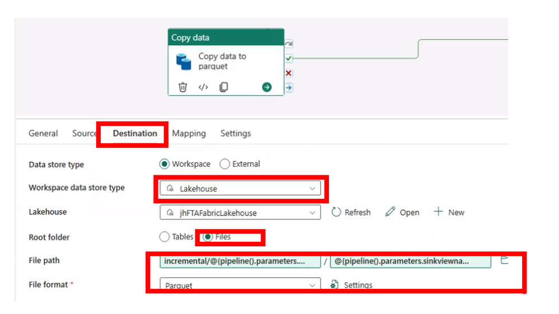Viewport: 559px width, 314px height.
Task: Click the 'File format' label
Action: pyautogui.click(x=48, y=284)
